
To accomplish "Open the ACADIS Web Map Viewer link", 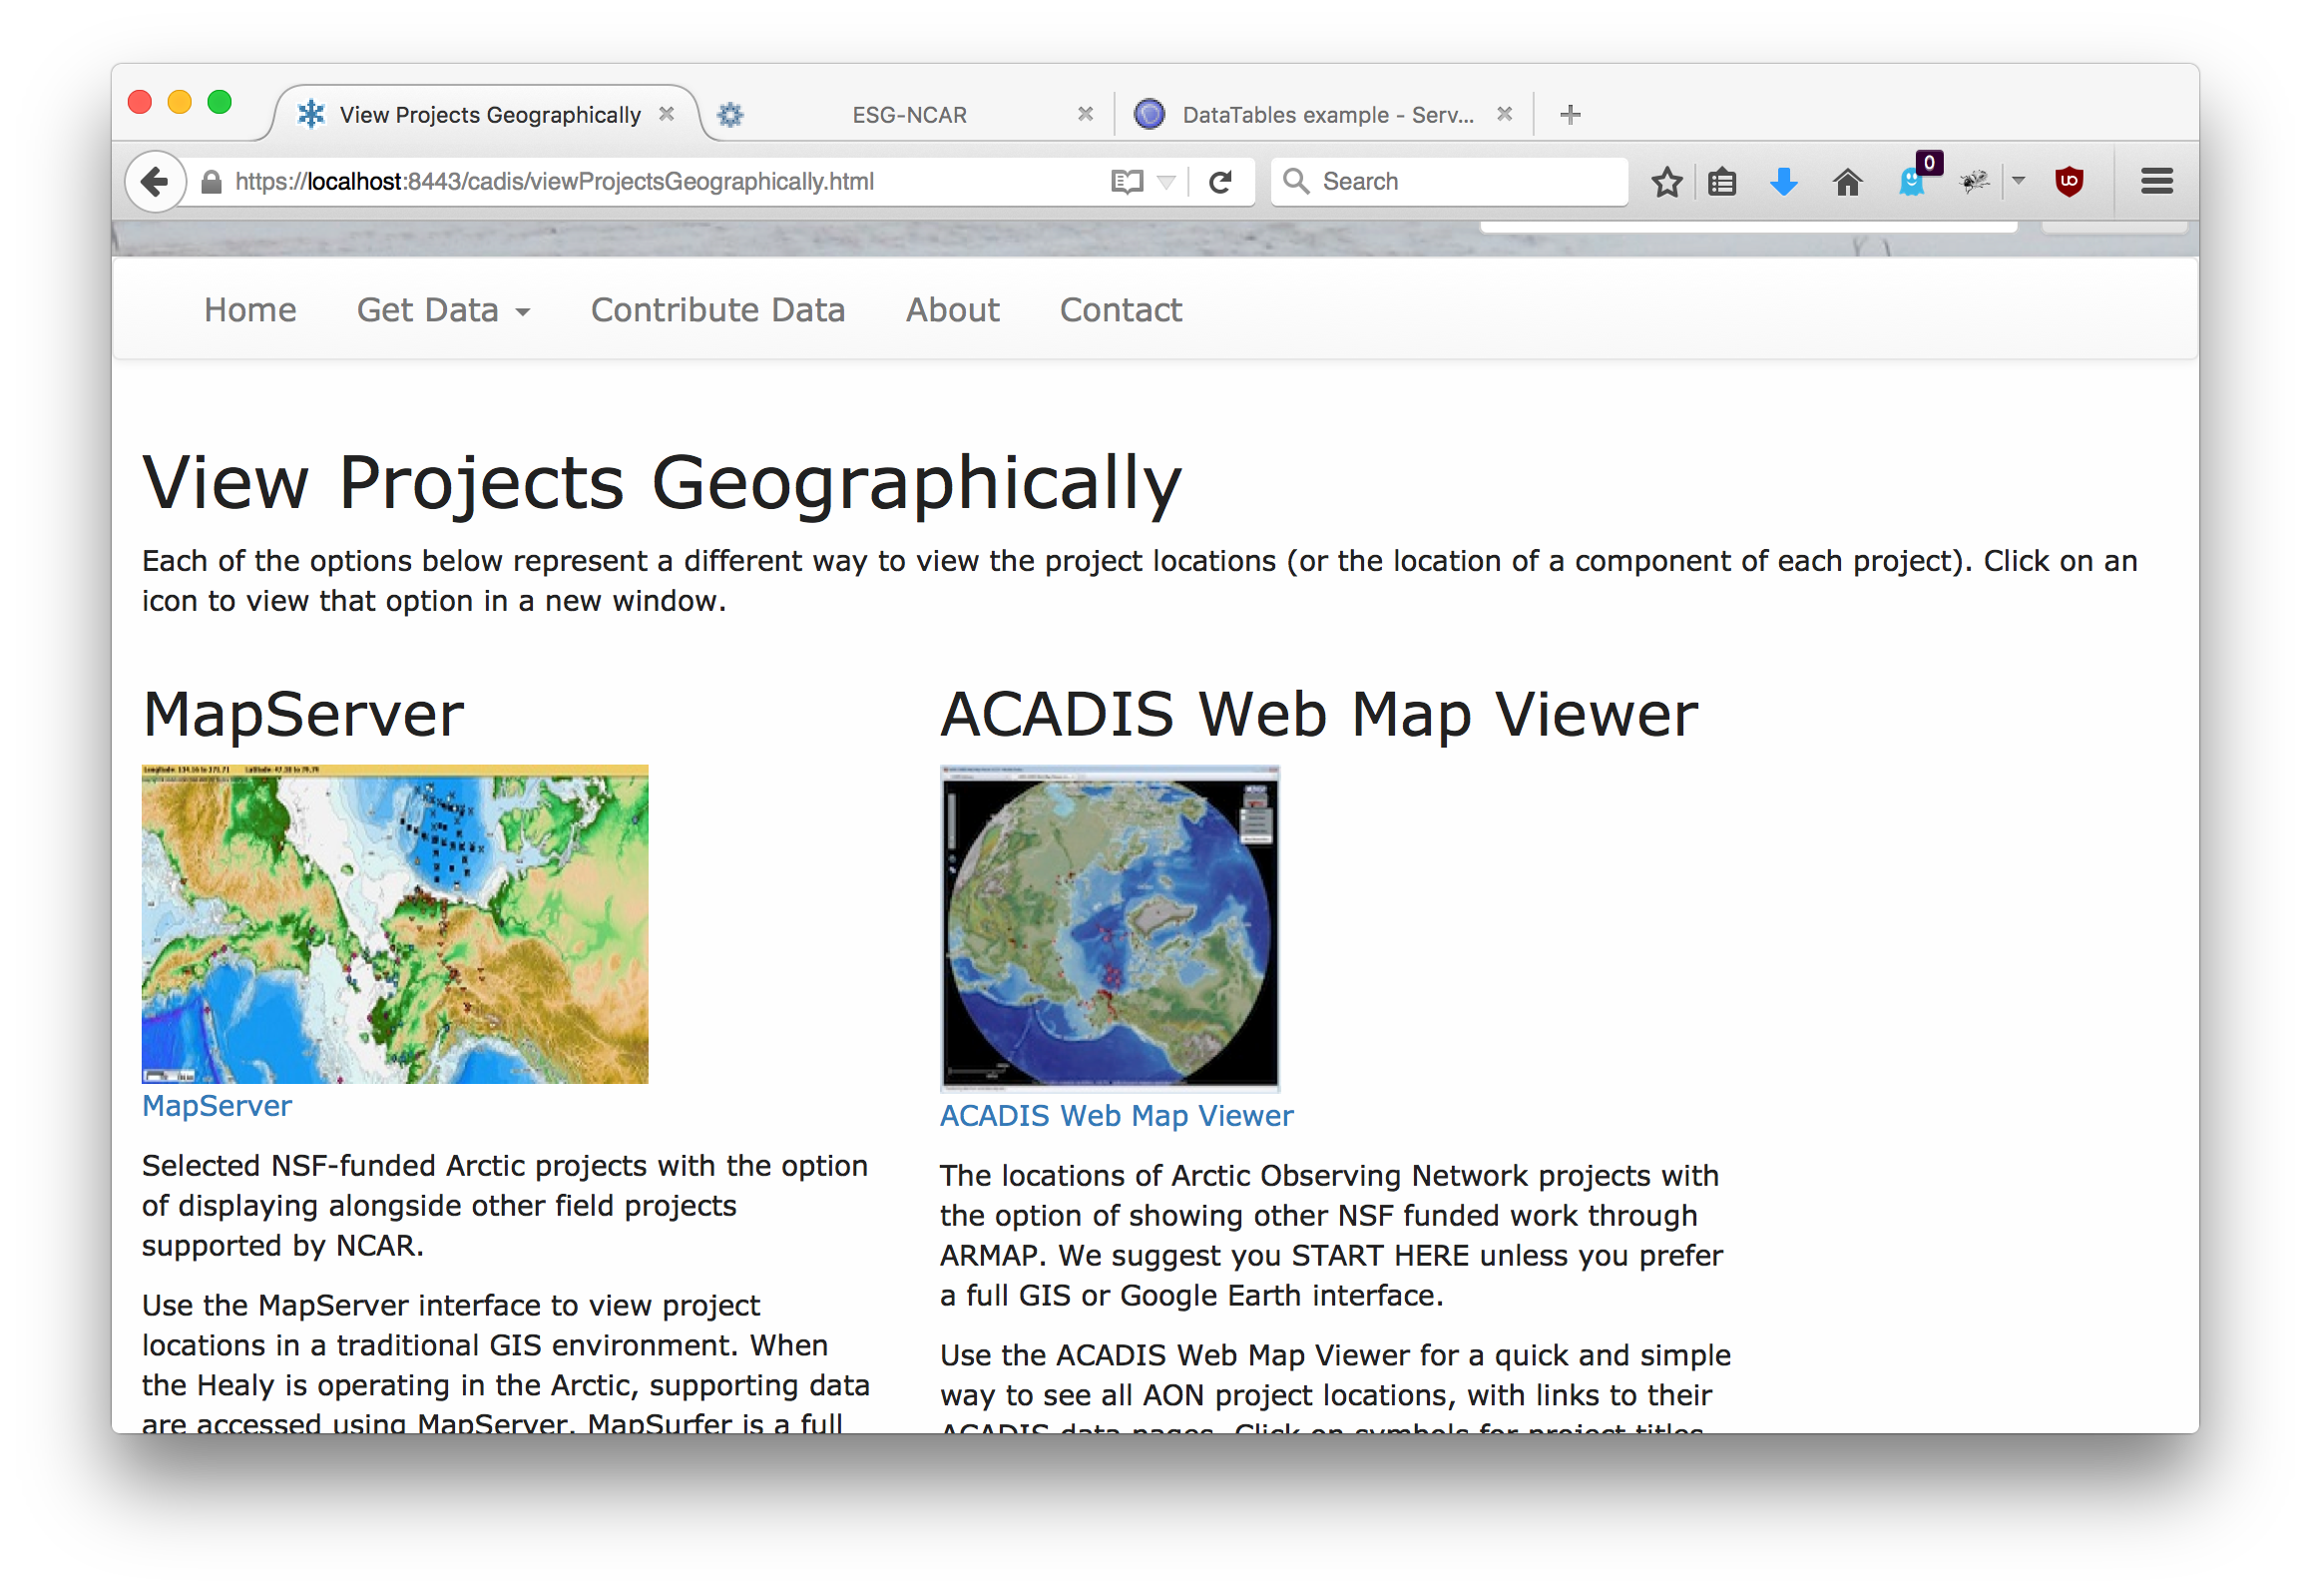I will (1116, 1116).
